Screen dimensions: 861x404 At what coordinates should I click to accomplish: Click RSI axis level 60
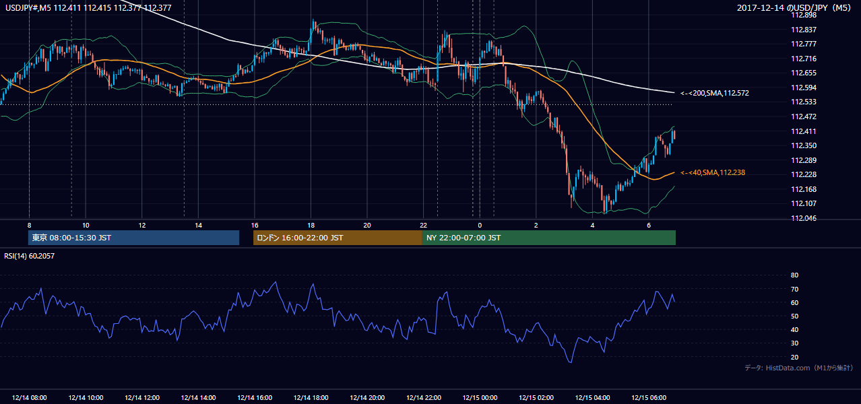click(794, 302)
